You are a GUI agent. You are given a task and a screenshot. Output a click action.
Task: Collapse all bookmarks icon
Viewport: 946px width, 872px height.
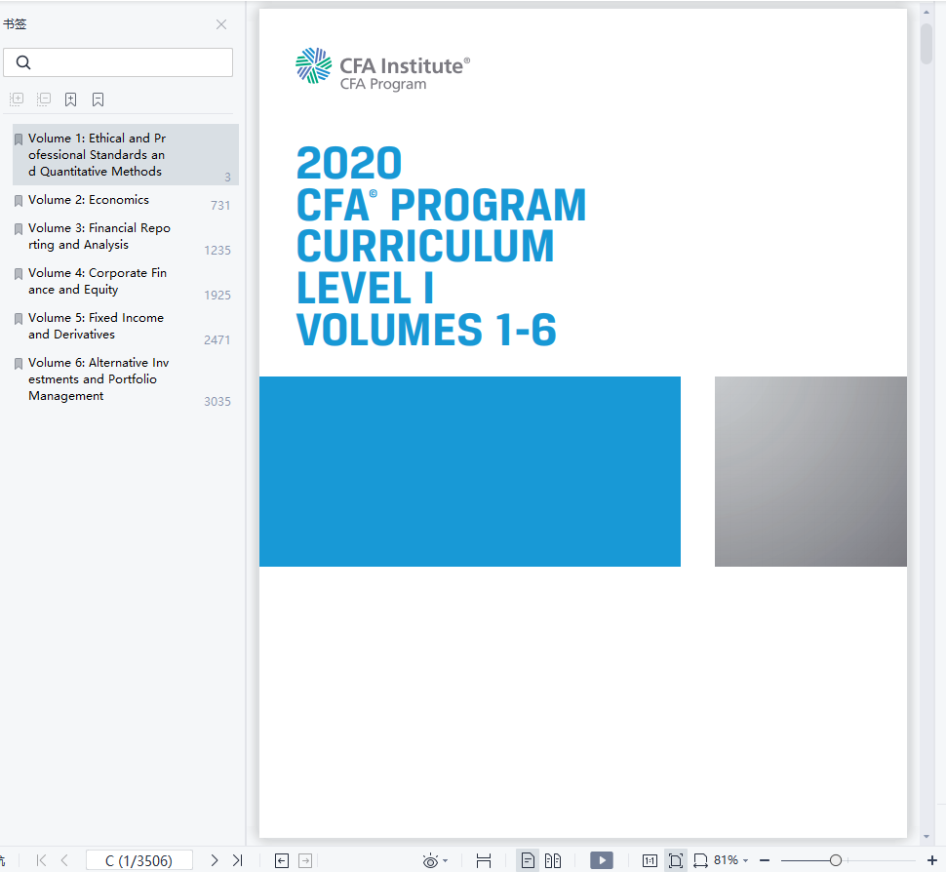point(44,99)
